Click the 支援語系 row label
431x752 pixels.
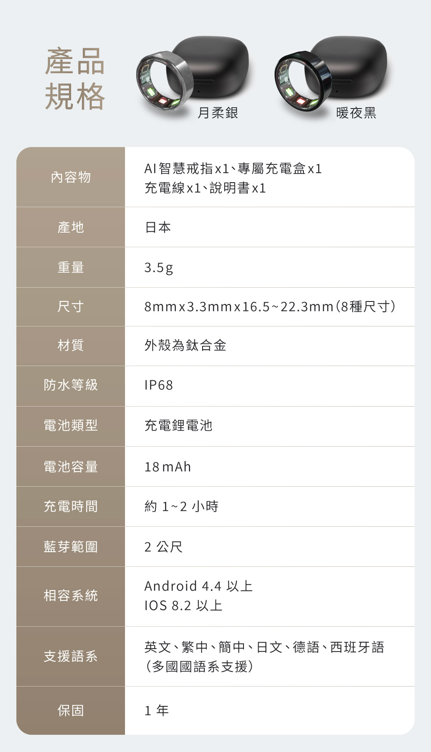pyautogui.click(x=71, y=656)
